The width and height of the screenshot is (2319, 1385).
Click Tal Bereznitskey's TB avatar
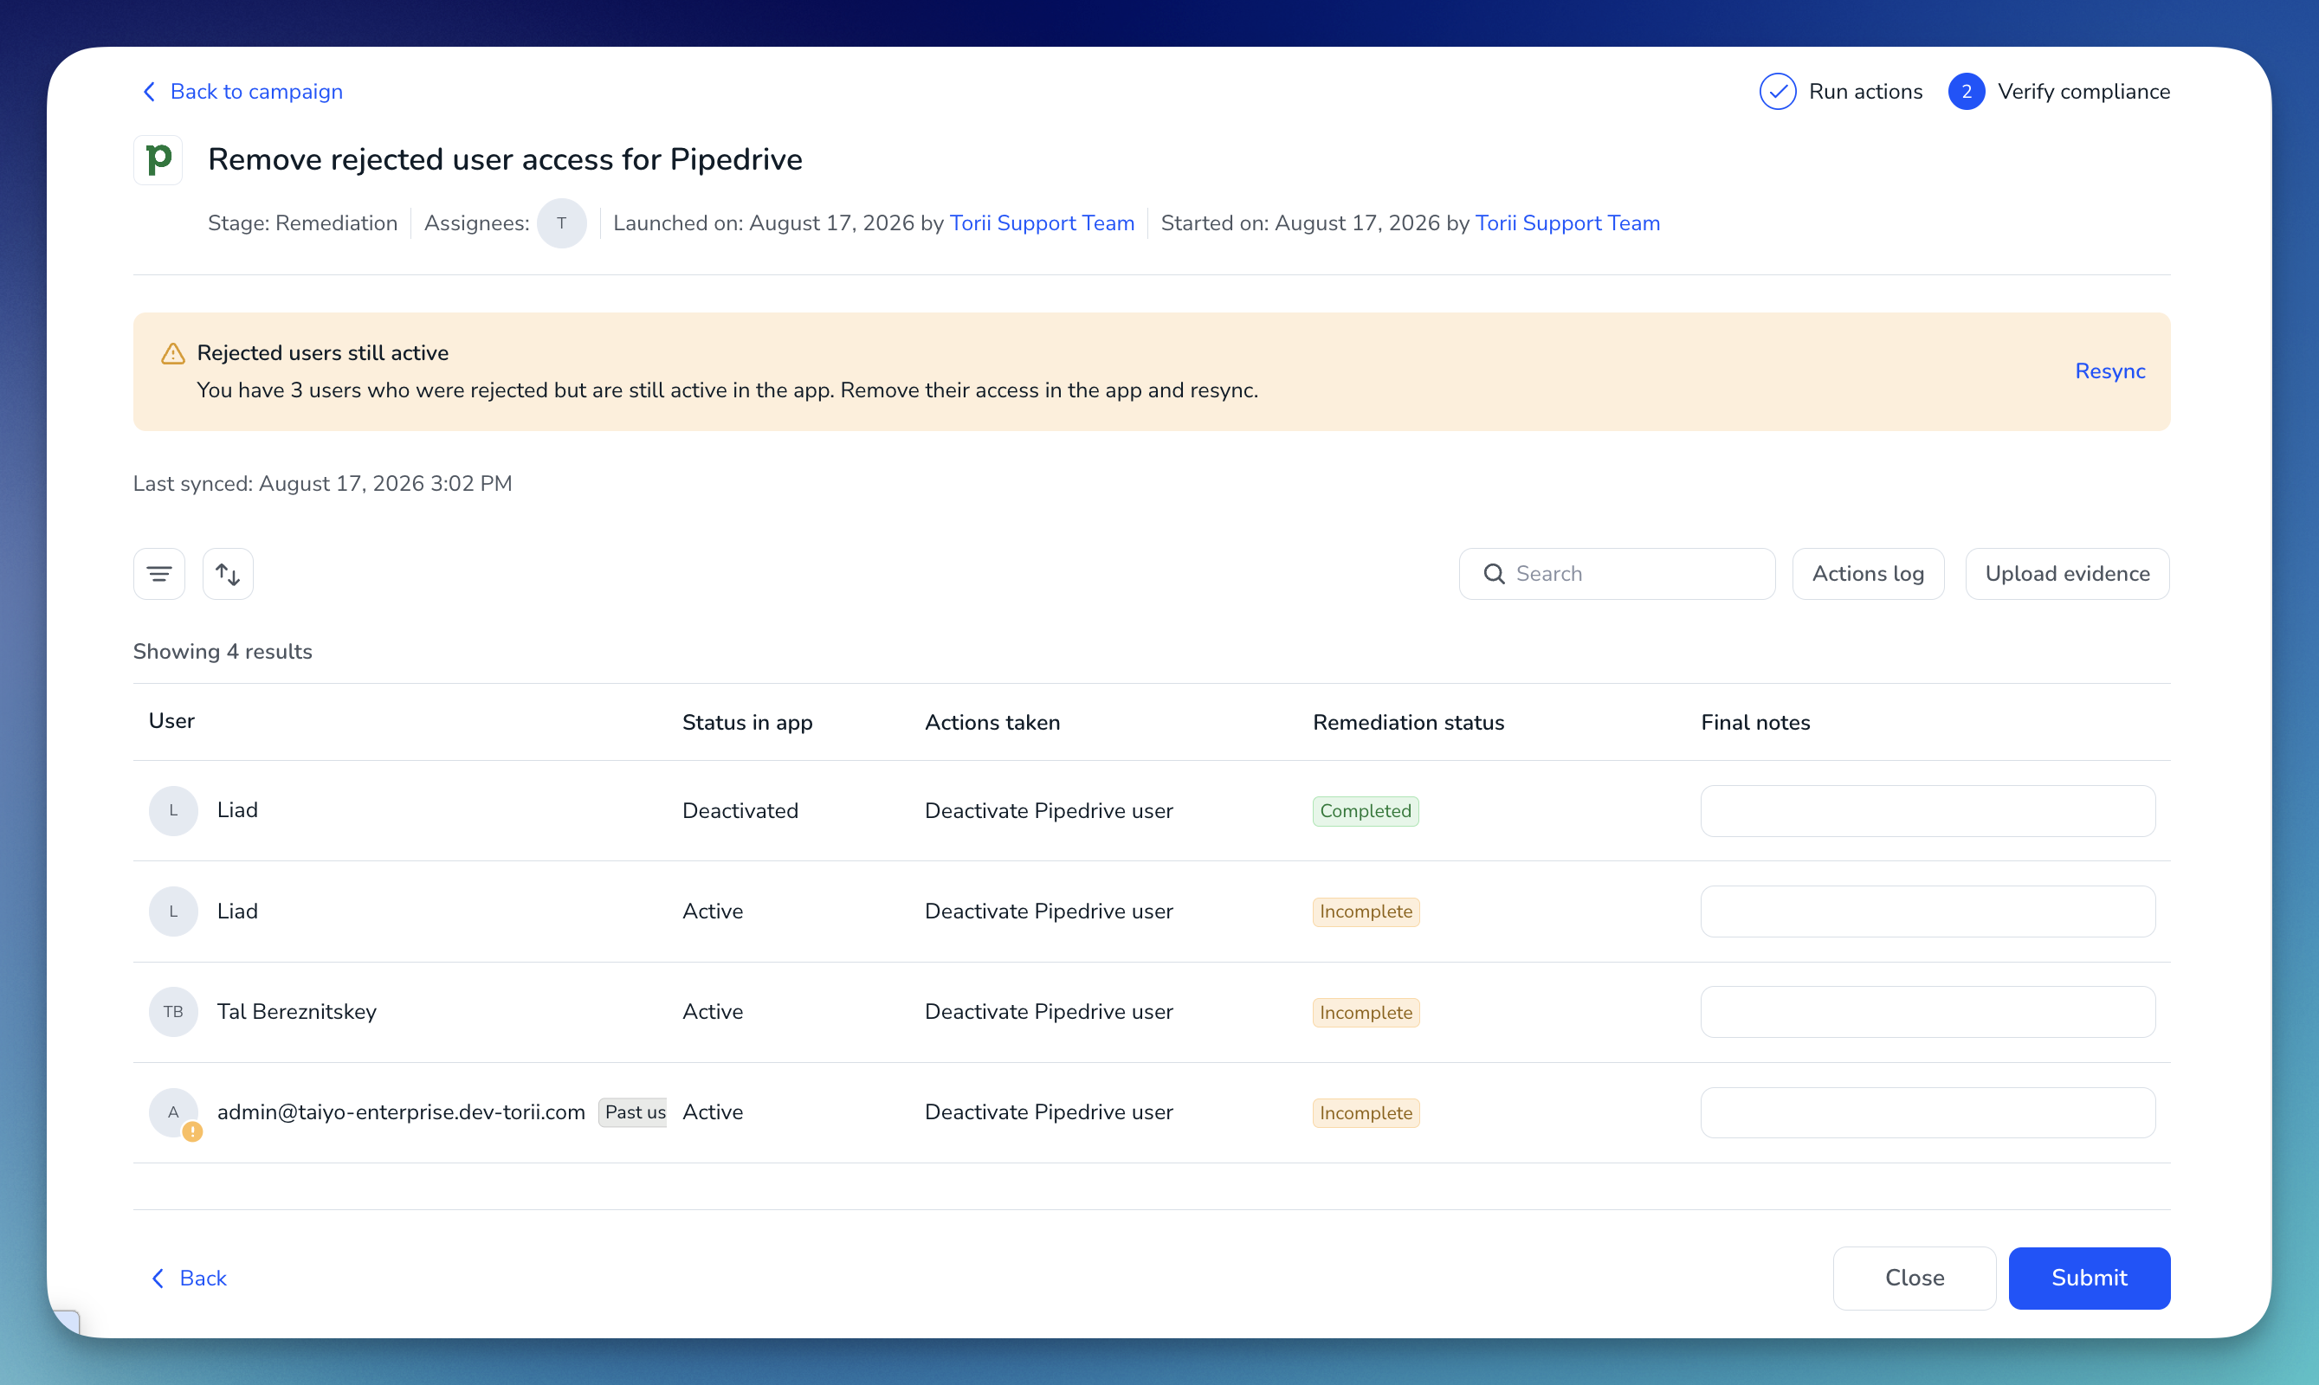click(174, 1012)
